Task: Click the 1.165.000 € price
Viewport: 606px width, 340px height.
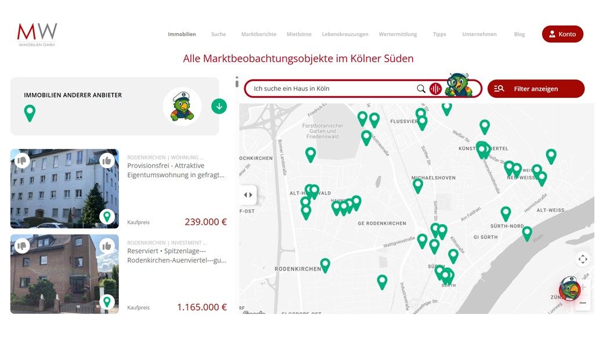Action: coord(202,307)
